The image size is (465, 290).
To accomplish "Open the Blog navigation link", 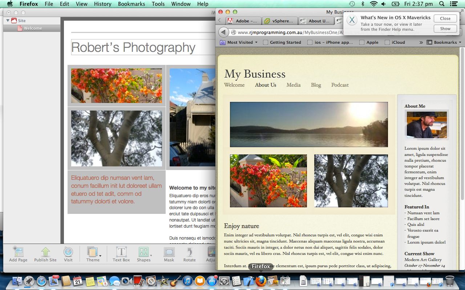I will 316,85.
